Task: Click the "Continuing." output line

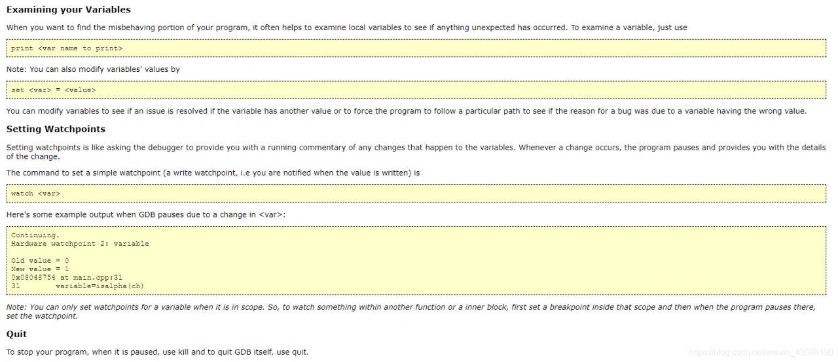Action: pos(35,235)
